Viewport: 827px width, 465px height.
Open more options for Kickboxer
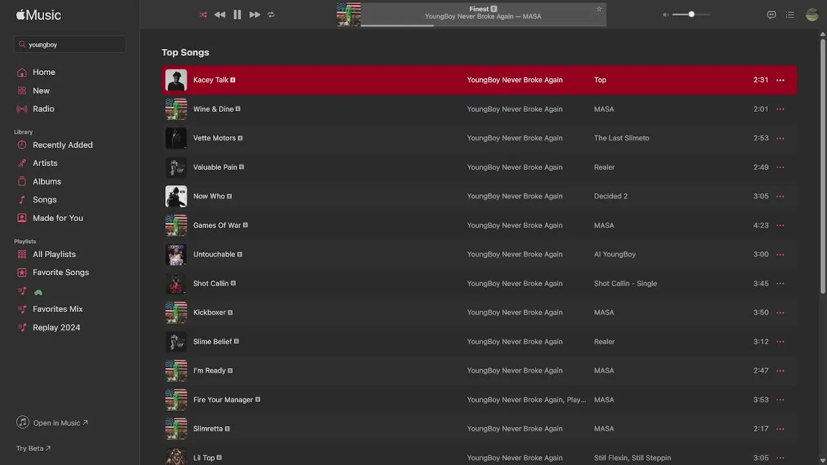pyautogui.click(x=780, y=313)
